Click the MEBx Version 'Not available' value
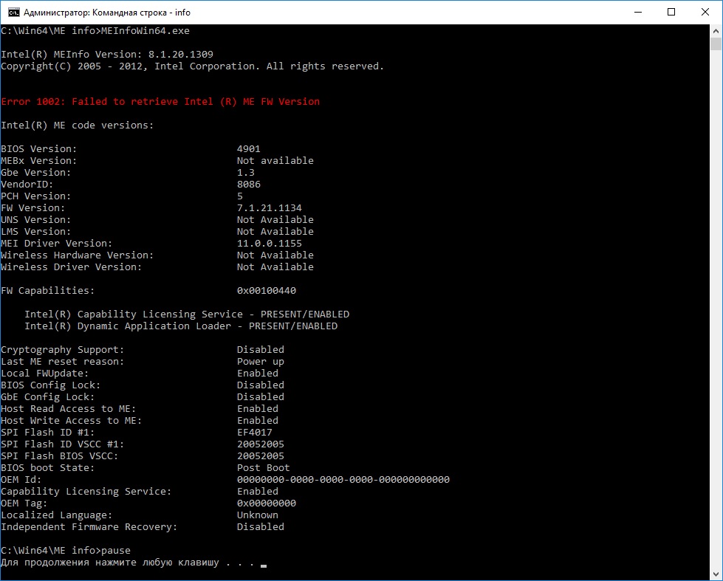 coord(275,160)
